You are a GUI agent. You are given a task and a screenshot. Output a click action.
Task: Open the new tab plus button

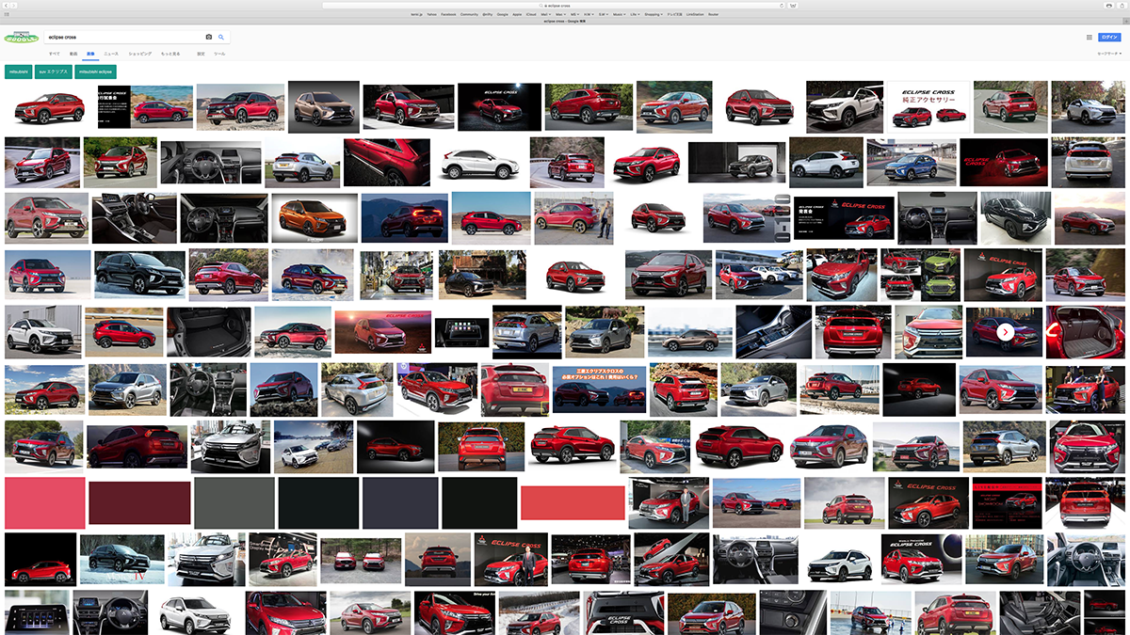point(1124,21)
